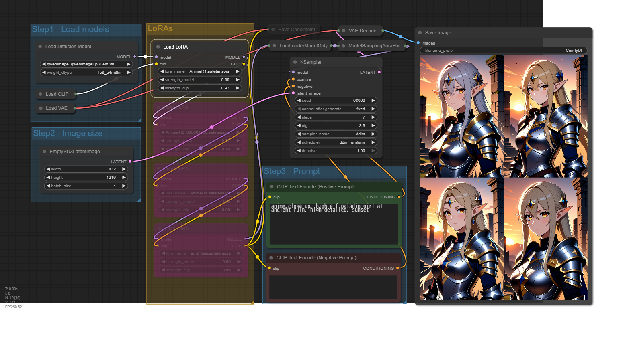
Task: Click the positive prompt text area
Action: pos(334,225)
